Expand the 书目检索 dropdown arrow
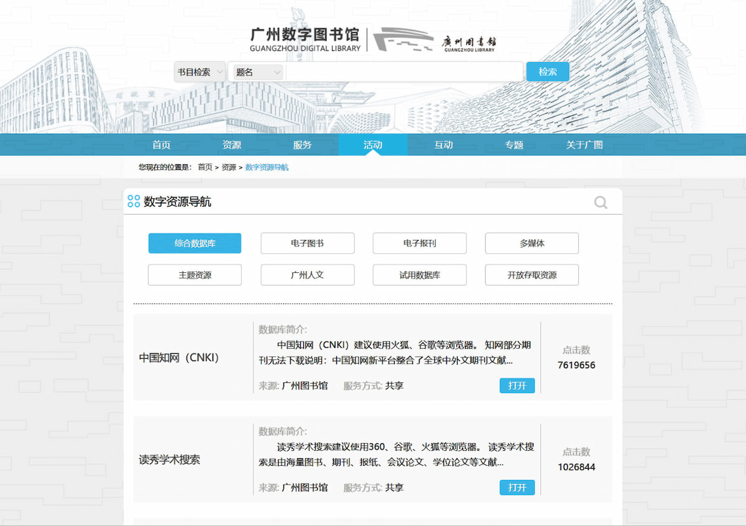Image resolution: width=746 pixels, height=526 pixels. [219, 72]
